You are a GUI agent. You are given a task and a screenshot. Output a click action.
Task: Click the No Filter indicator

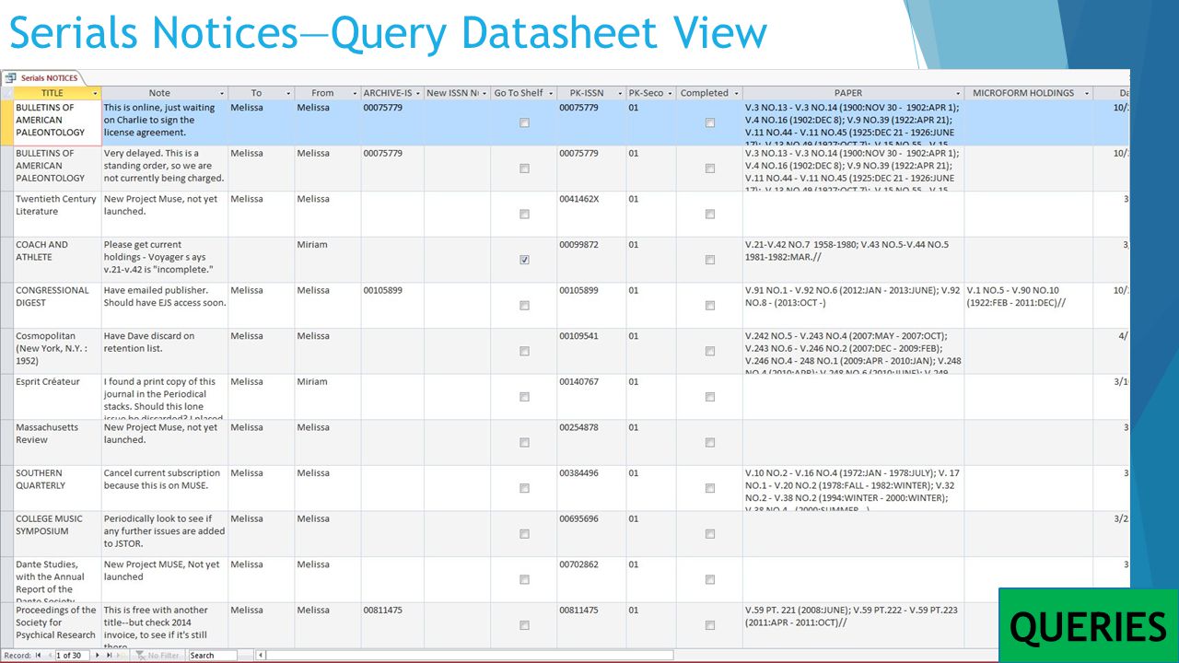[157, 656]
